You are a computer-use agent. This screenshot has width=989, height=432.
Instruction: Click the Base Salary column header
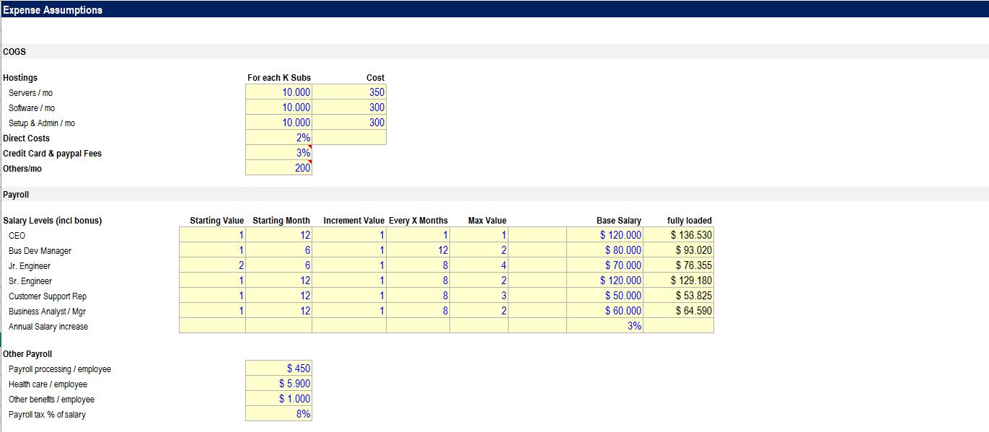coord(619,221)
